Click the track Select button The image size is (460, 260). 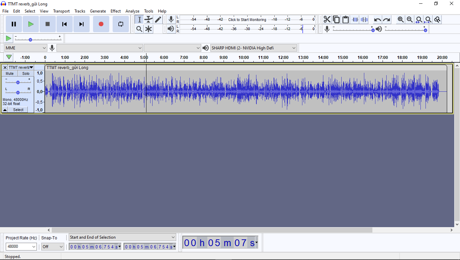coord(18,110)
